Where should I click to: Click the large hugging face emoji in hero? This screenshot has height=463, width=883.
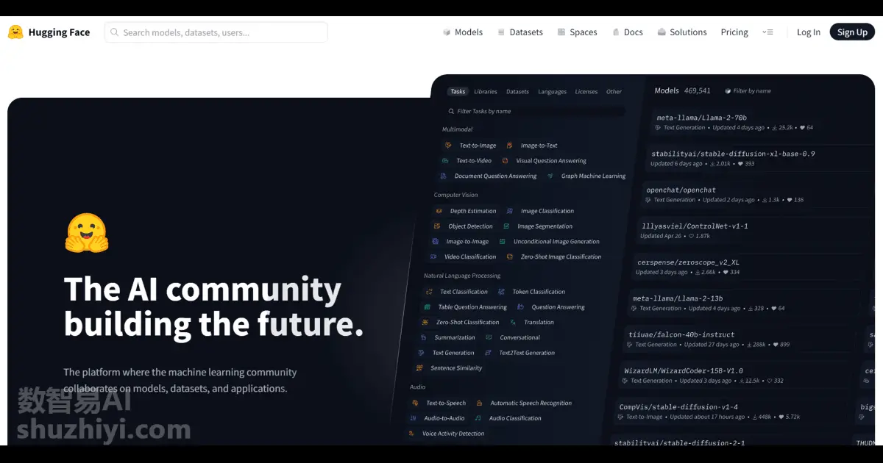coord(87,233)
